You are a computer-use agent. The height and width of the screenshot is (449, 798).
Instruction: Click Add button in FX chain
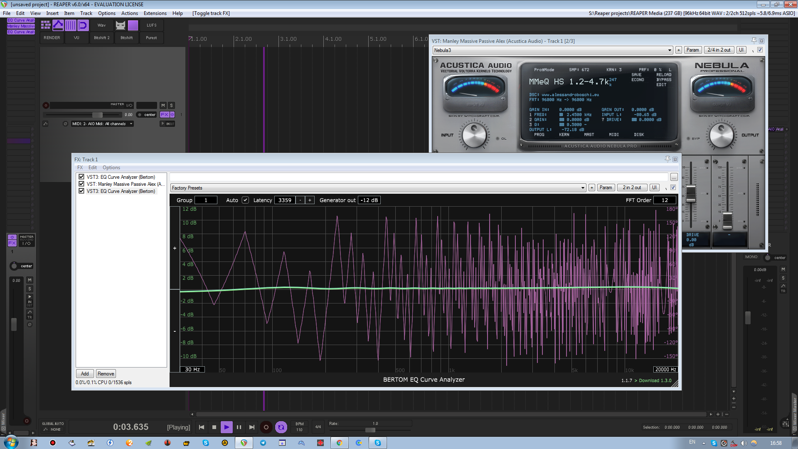pyautogui.click(x=85, y=374)
